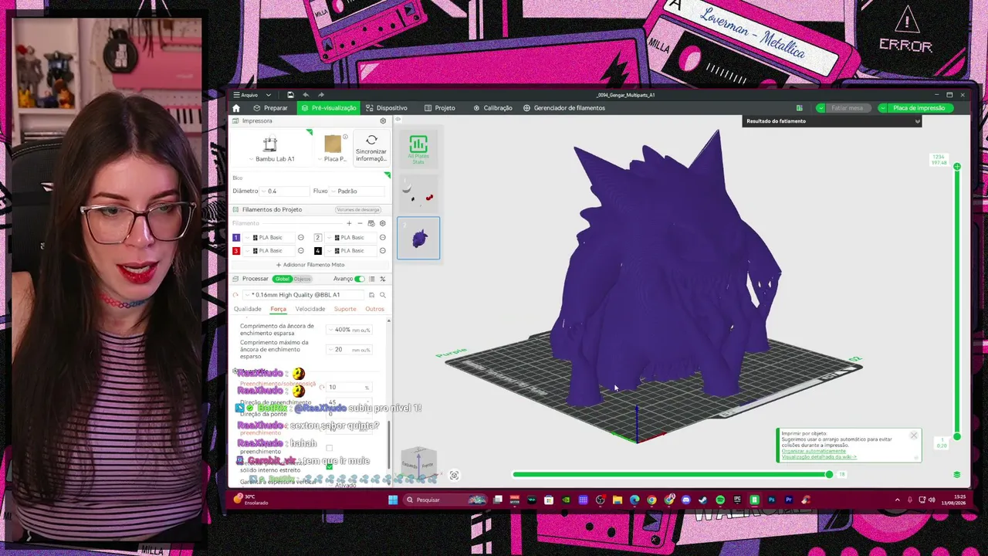The image size is (988, 556).
Task: Go to the Home screen icon
Action: pos(236,108)
